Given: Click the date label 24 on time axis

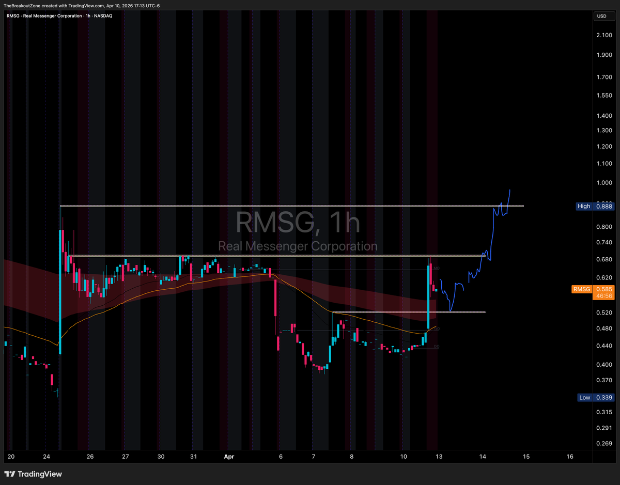Looking at the screenshot, I should (47, 457).
